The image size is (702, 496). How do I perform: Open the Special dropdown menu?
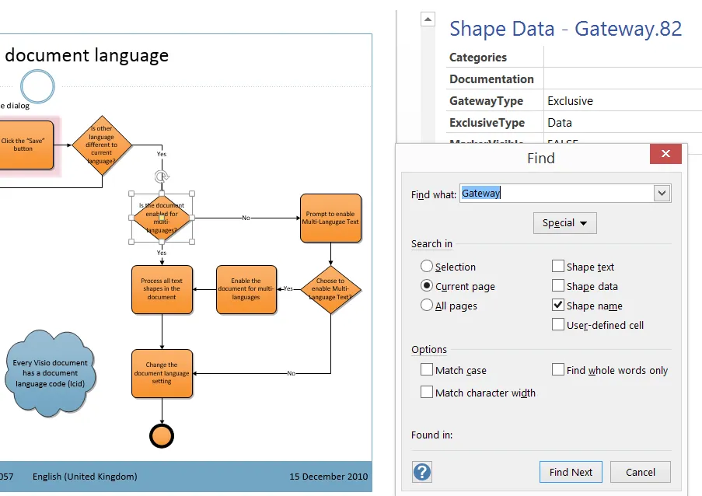coord(565,223)
